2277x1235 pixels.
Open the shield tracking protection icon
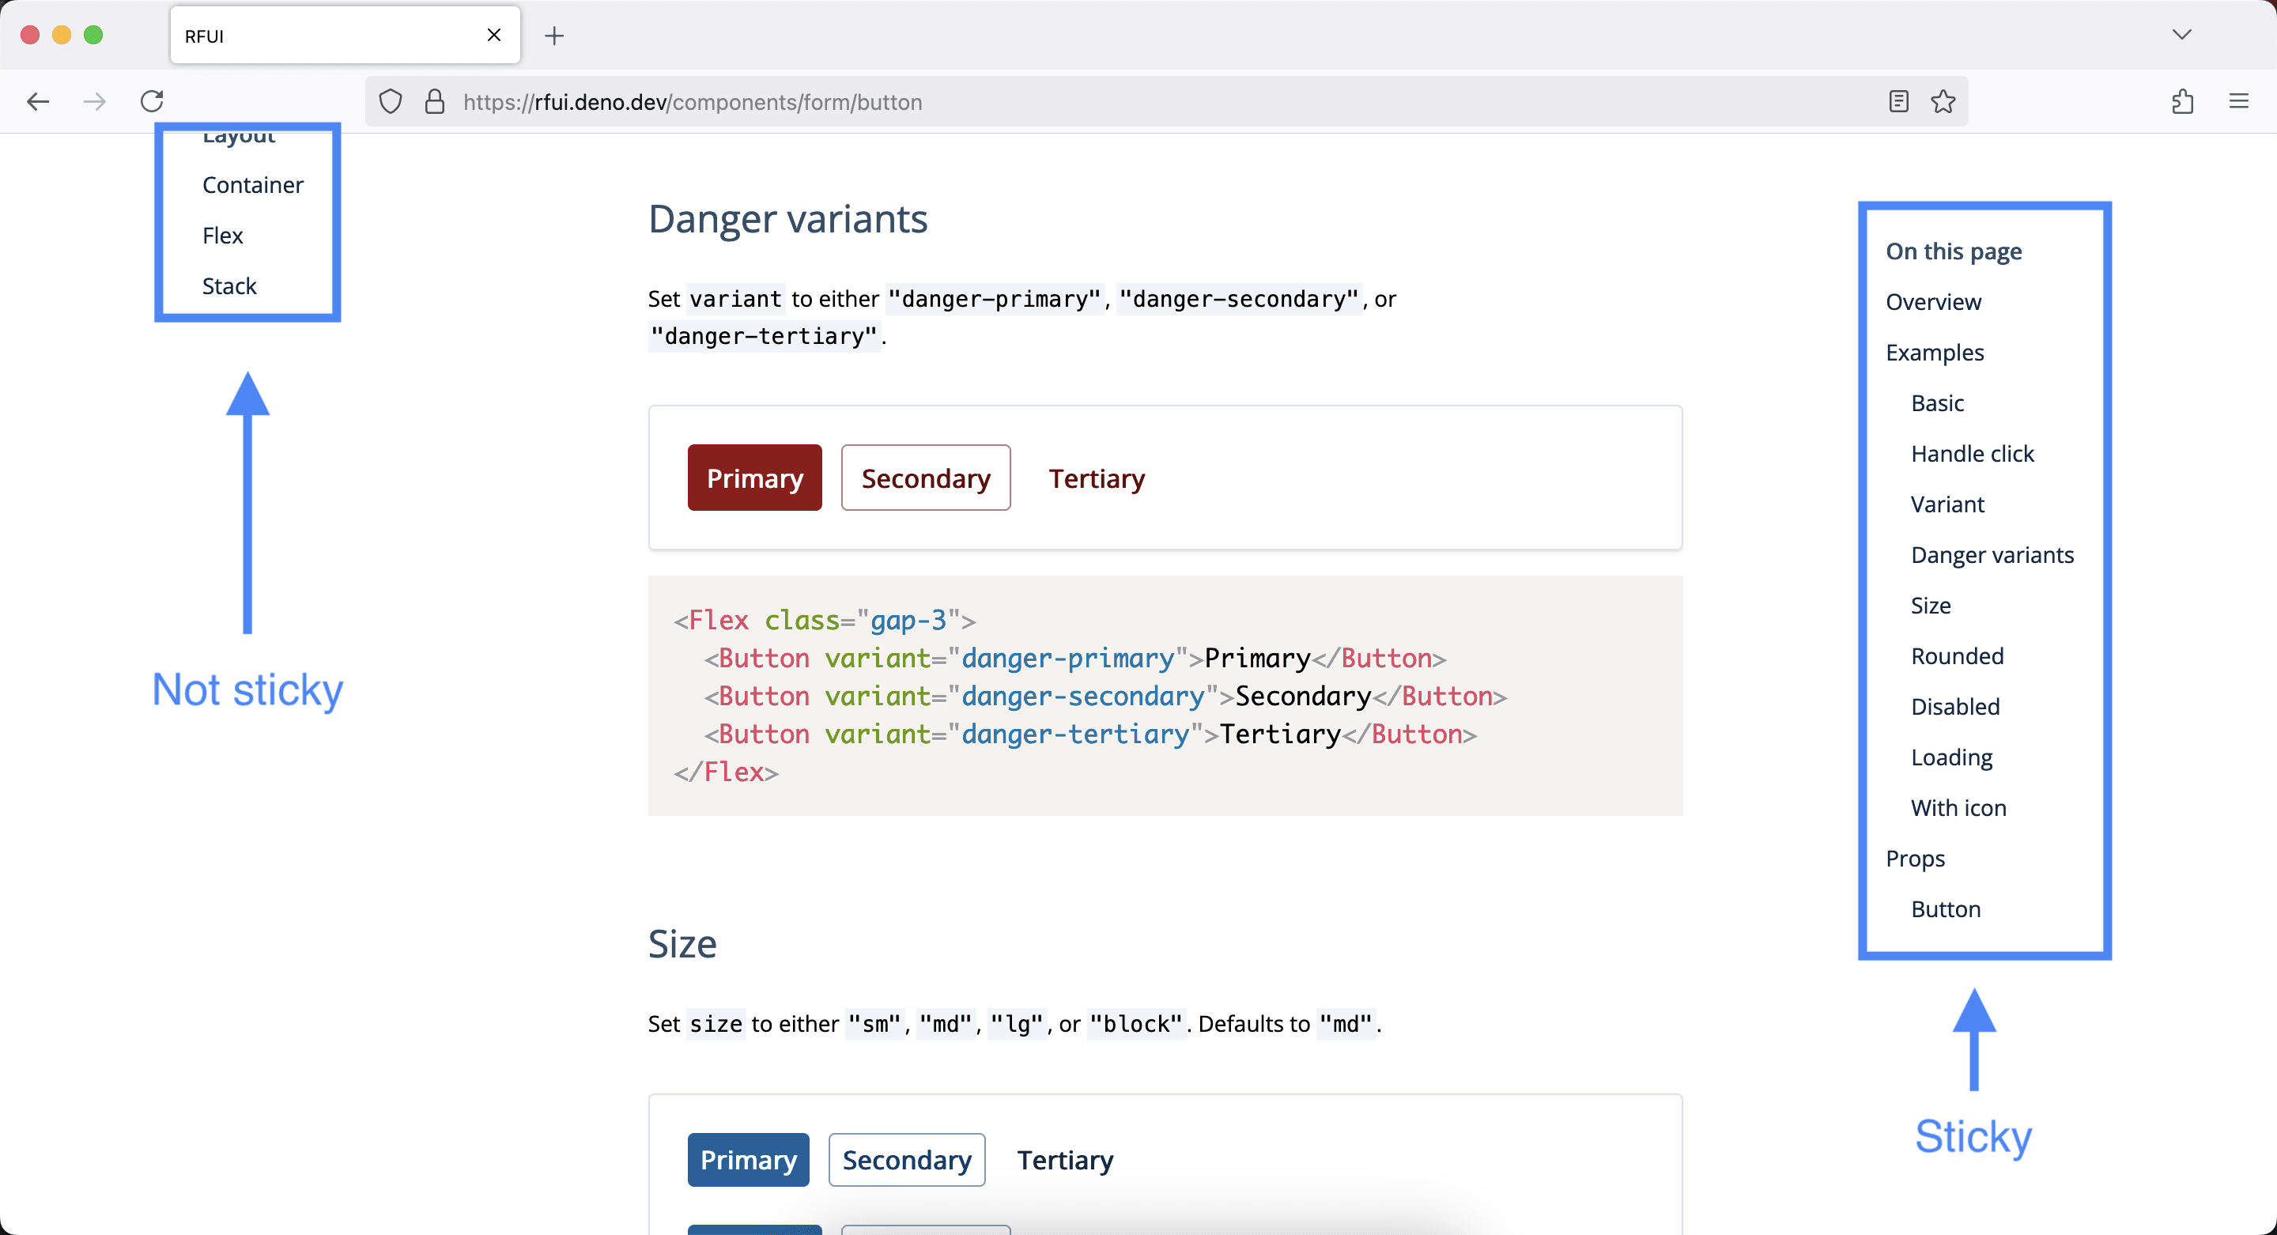391,102
